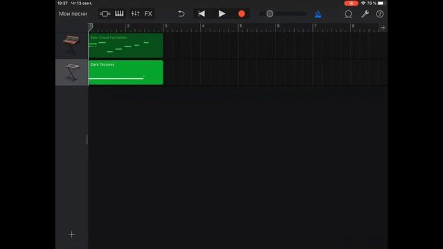
Task: Open the Мои песни song browser
Action: 73,14
